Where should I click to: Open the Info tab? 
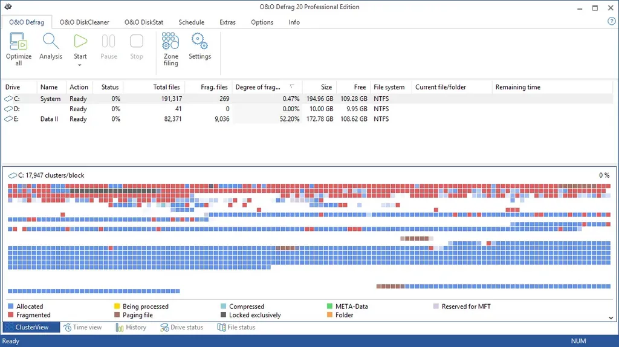[294, 22]
